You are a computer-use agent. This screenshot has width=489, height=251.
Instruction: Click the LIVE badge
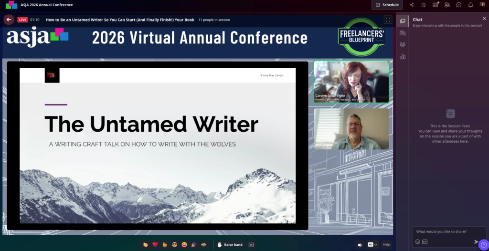tap(23, 20)
